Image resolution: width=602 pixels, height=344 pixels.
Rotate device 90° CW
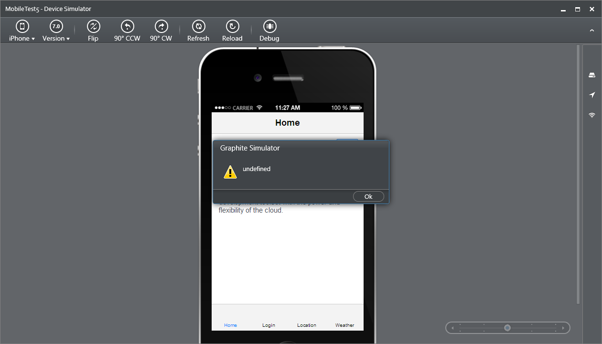(x=161, y=31)
